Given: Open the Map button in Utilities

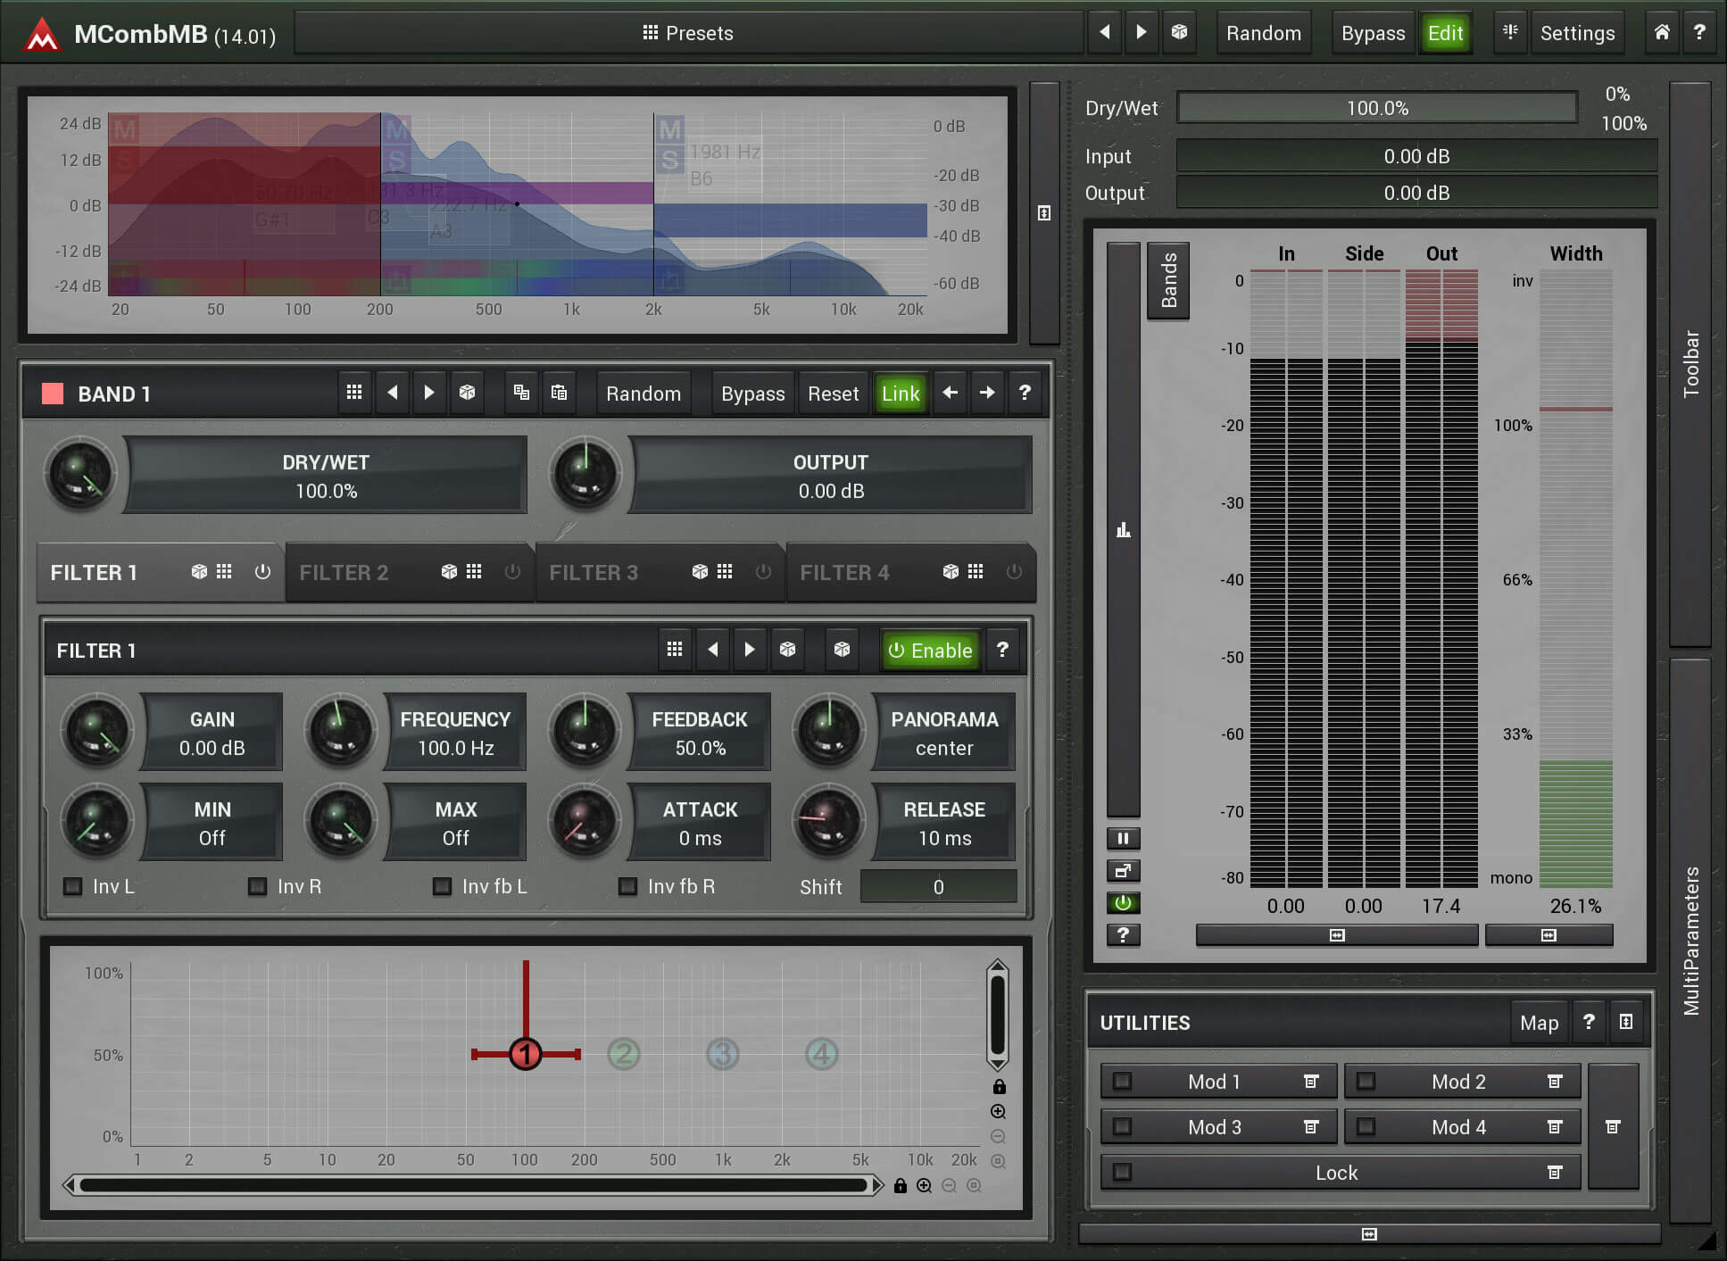Looking at the screenshot, I should [1539, 1023].
